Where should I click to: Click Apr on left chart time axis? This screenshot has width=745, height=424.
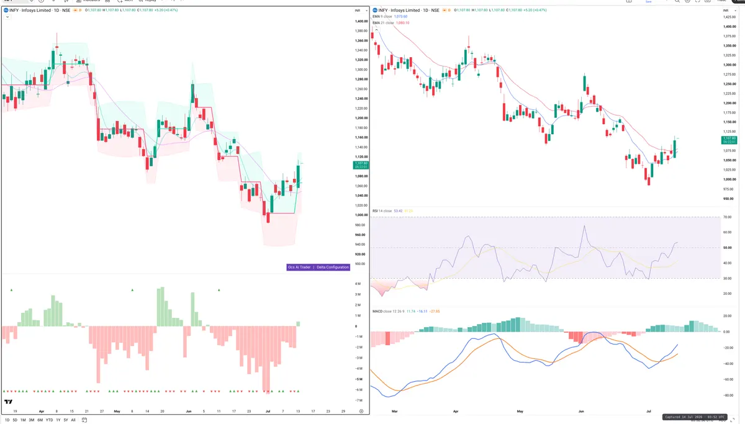click(42, 411)
